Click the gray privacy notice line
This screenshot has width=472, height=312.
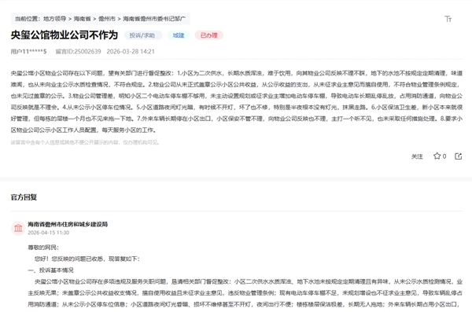tap(85, 142)
